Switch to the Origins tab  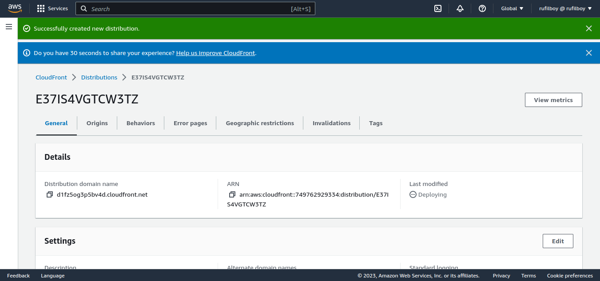point(97,123)
